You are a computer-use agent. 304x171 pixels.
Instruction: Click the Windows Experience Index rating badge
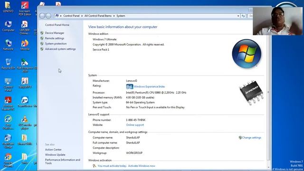coord(130,86)
